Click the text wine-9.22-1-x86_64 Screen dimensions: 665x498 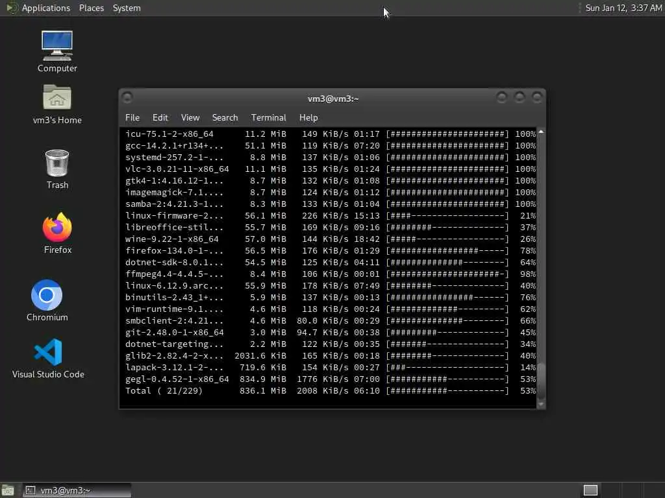click(171, 239)
